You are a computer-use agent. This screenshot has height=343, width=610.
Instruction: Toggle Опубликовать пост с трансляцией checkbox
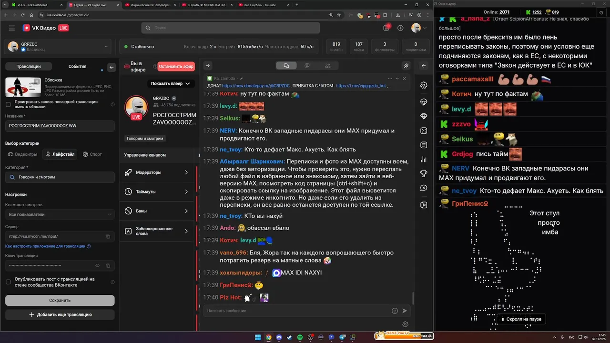tap(8, 282)
